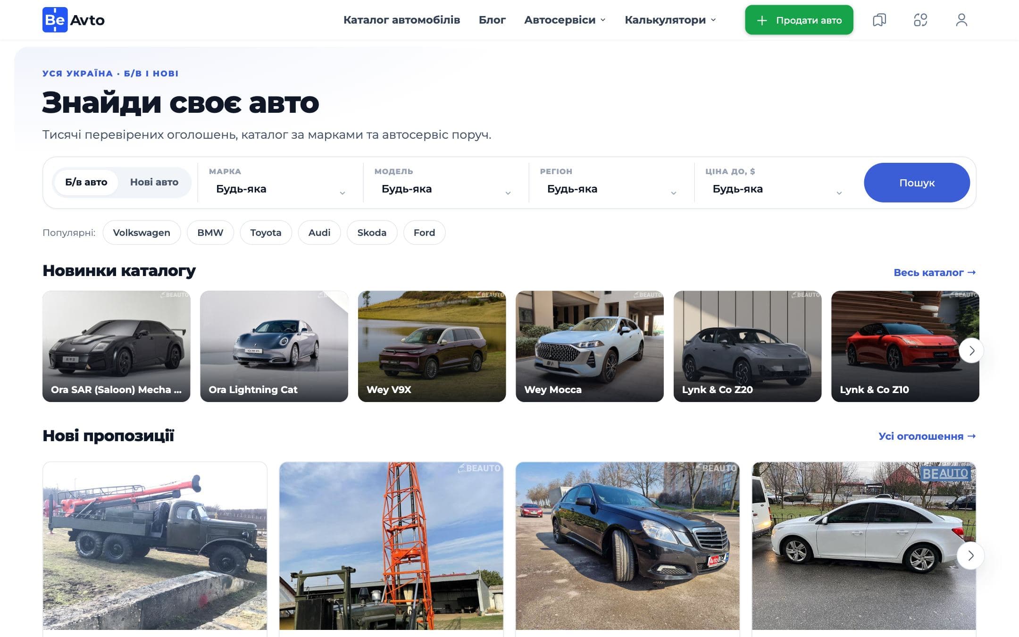Show next listings in Нові пропозиції carousel
This screenshot has width=1019, height=637.
(970, 555)
